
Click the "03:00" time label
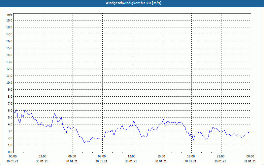click(x=43, y=156)
